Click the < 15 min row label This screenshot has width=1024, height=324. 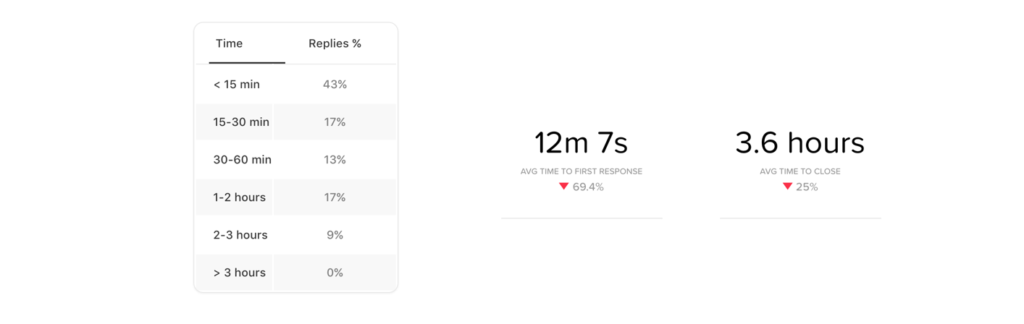pos(236,85)
